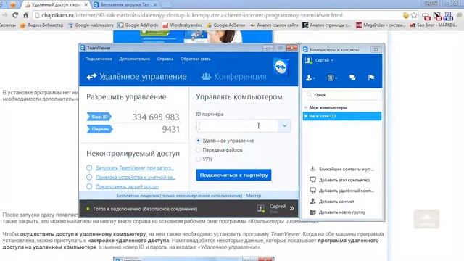Click the TeamViewer title bar icon
The image size is (464, 261).
click(83, 48)
